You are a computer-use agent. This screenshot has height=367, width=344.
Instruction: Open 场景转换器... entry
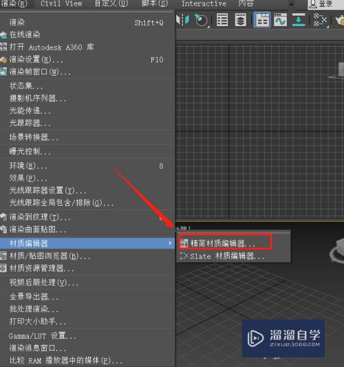pyautogui.click(x=87, y=138)
